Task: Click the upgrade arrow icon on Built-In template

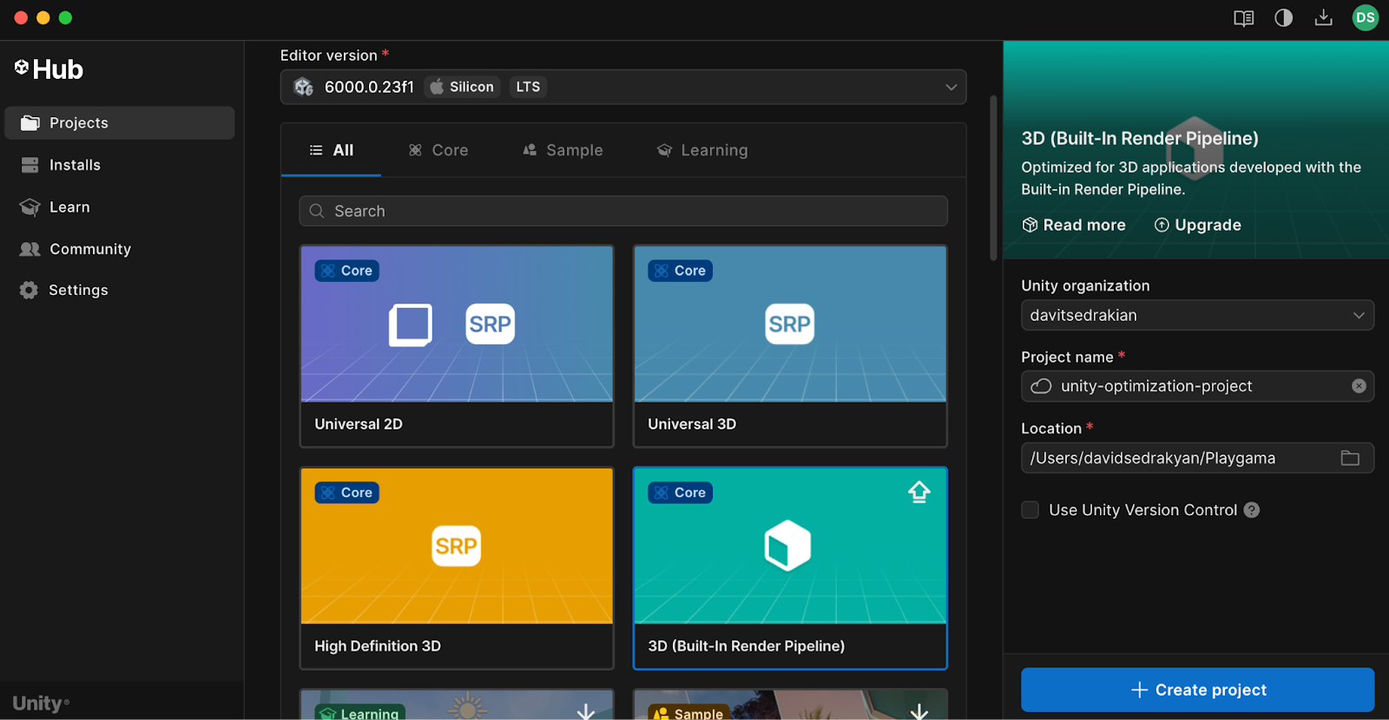Action: click(x=918, y=493)
